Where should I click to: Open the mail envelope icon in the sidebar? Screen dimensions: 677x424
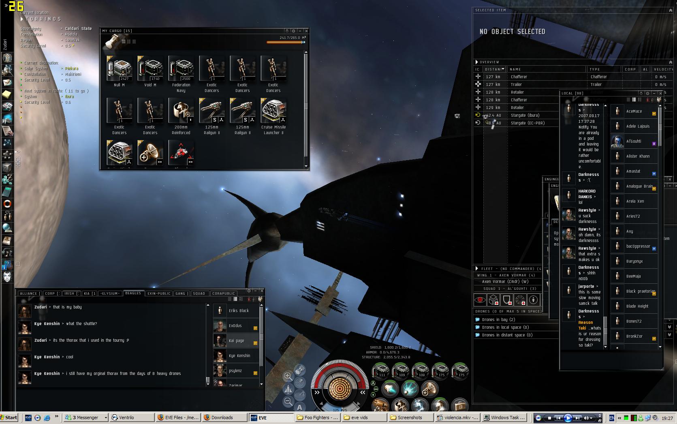pyautogui.click(x=7, y=82)
